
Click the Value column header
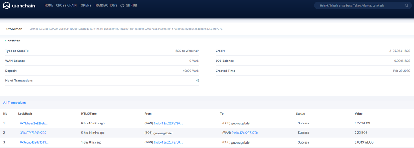point(358,114)
